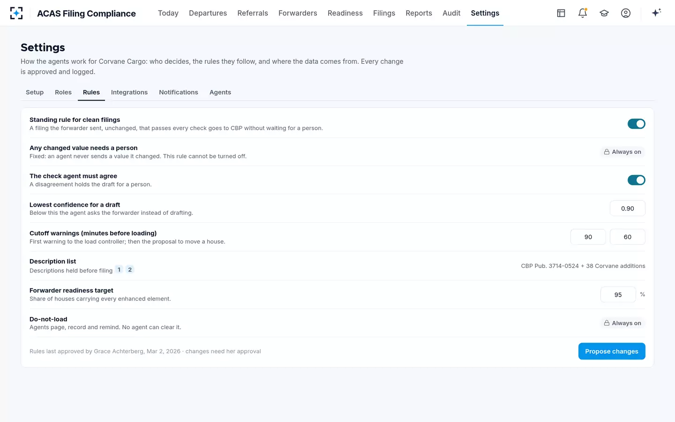The image size is (675, 422).
Task: Open the graduation cap learning icon
Action: click(604, 13)
